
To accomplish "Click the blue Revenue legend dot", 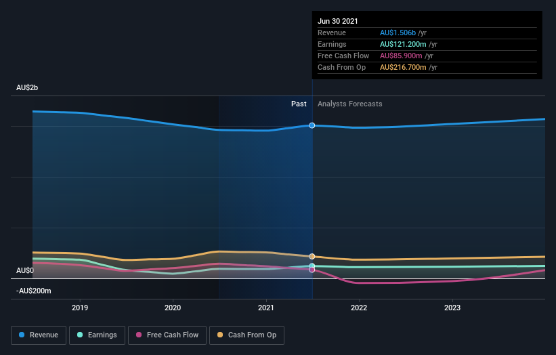I will (x=22, y=335).
